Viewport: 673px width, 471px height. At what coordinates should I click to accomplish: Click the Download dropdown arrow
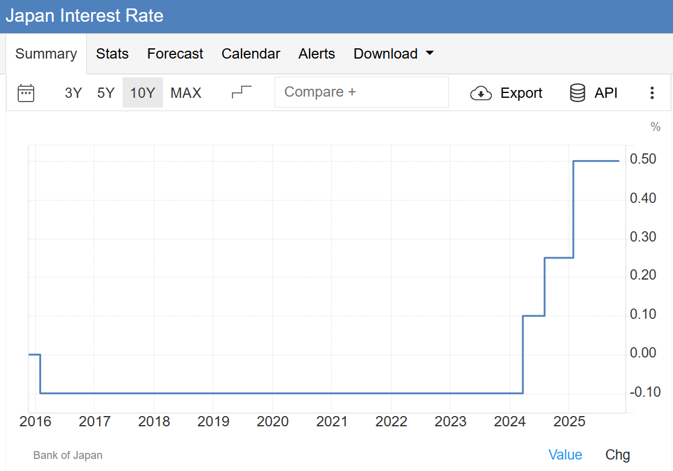click(x=430, y=53)
